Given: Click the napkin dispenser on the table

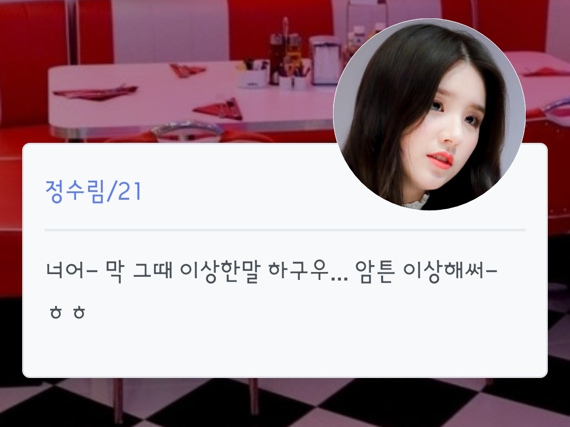Looking at the screenshot, I should [x=325, y=60].
